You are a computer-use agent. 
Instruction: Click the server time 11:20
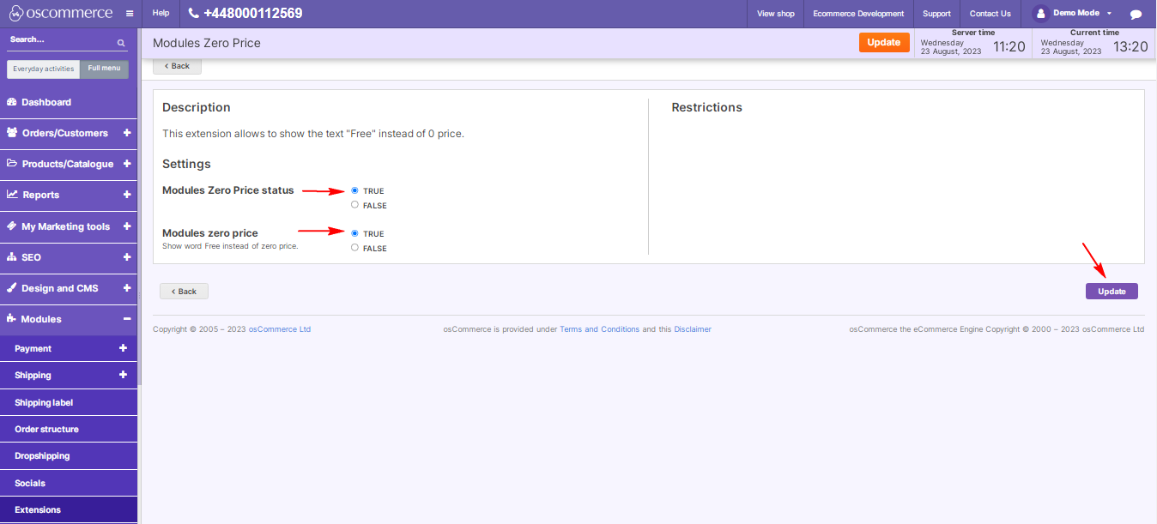tap(1009, 47)
